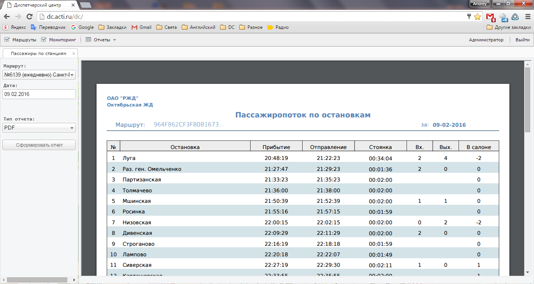Viewport: 534px width, 284px height.
Task: Open the Английский bookmarks folder
Action: (x=199, y=27)
